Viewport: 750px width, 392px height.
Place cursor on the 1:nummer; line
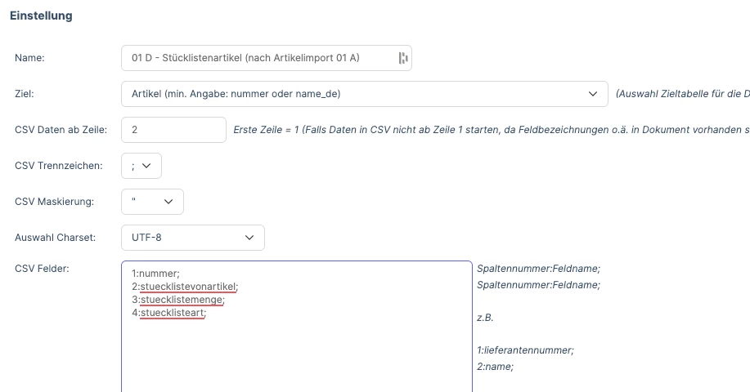point(155,274)
